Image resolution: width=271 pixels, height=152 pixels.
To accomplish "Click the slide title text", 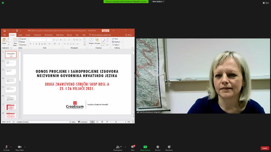I will click(x=77, y=73).
